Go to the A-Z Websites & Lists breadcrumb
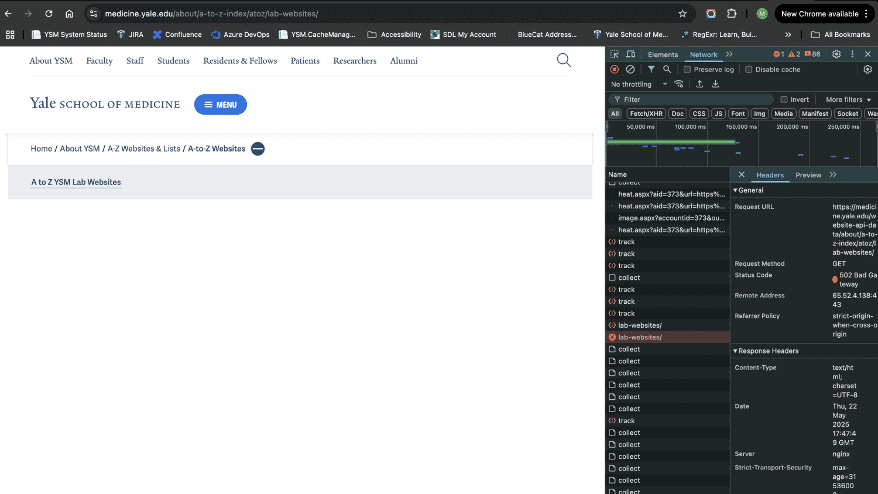Screen dimensions: 878x494 point(144,149)
